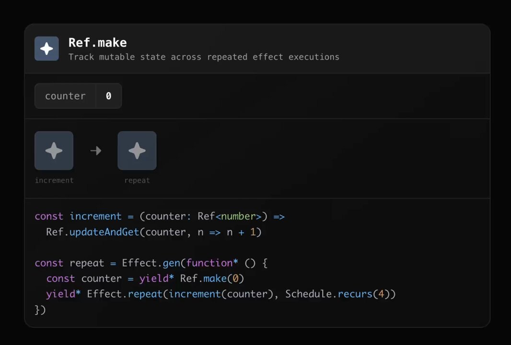Select the repeat effect node icon
The image size is (511, 345).
(137, 150)
